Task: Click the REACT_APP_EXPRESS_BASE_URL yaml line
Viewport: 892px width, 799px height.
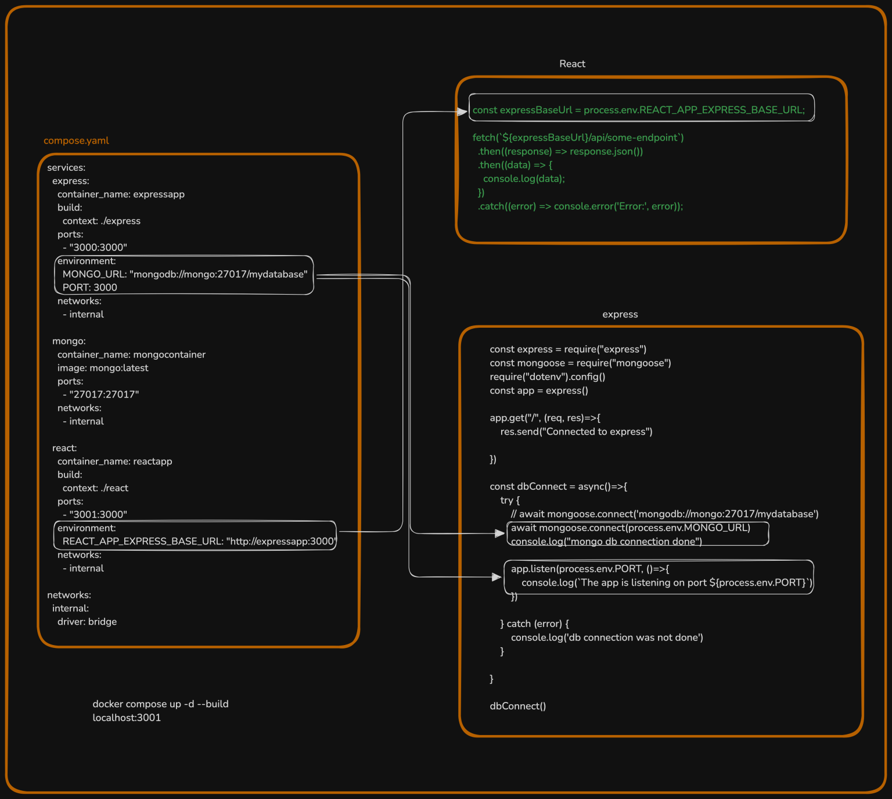Action: pos(200,541)
